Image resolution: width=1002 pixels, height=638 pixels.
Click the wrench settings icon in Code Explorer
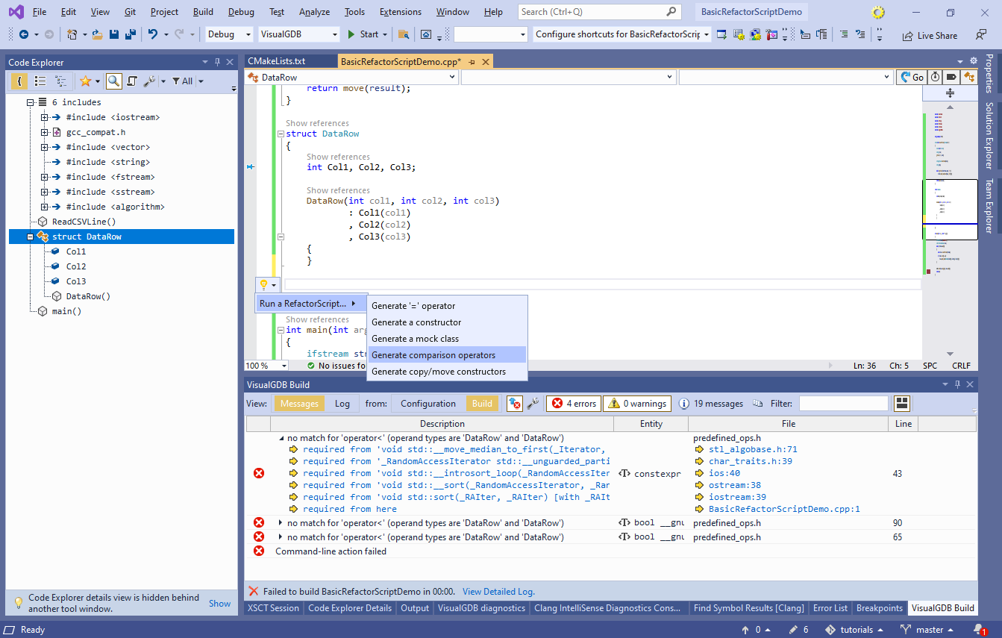[148, 81]
